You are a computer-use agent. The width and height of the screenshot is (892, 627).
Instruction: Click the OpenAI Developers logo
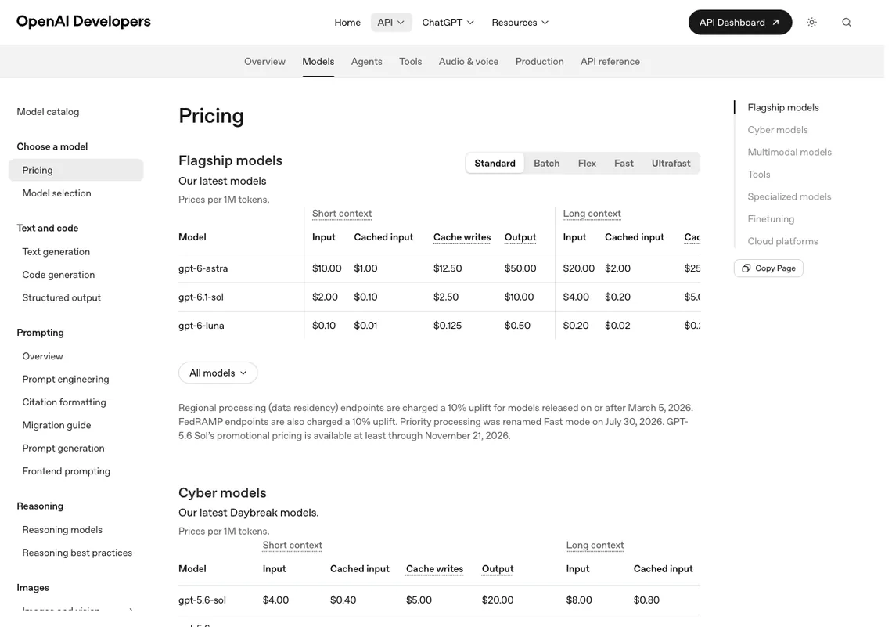pyautogui.click(x=84, y=22)
